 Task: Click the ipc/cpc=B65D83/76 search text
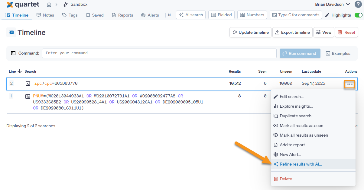click(56, 84)
